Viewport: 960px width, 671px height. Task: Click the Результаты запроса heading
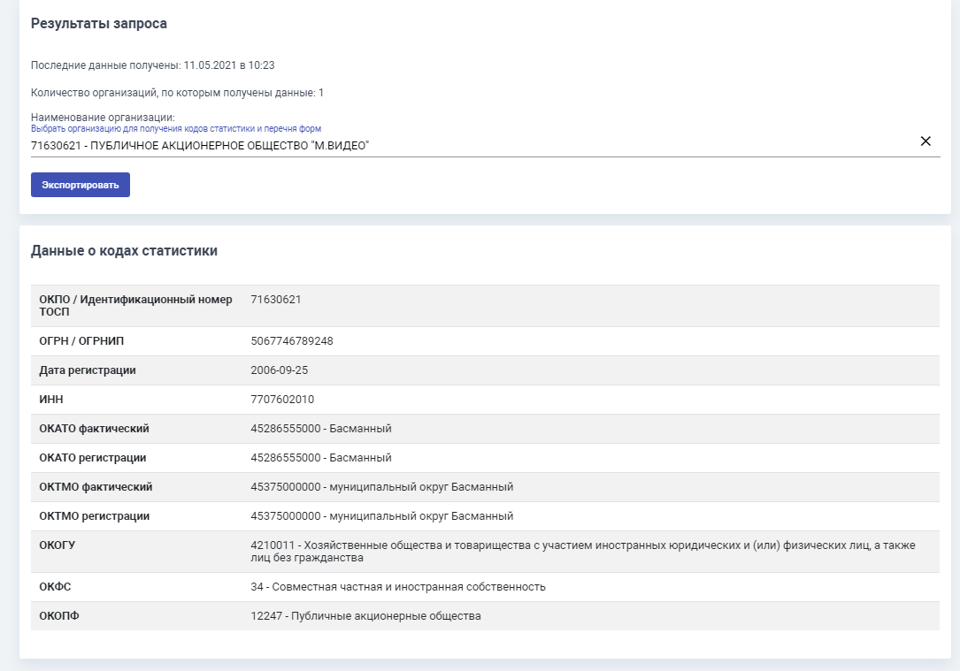click(99, 24)
